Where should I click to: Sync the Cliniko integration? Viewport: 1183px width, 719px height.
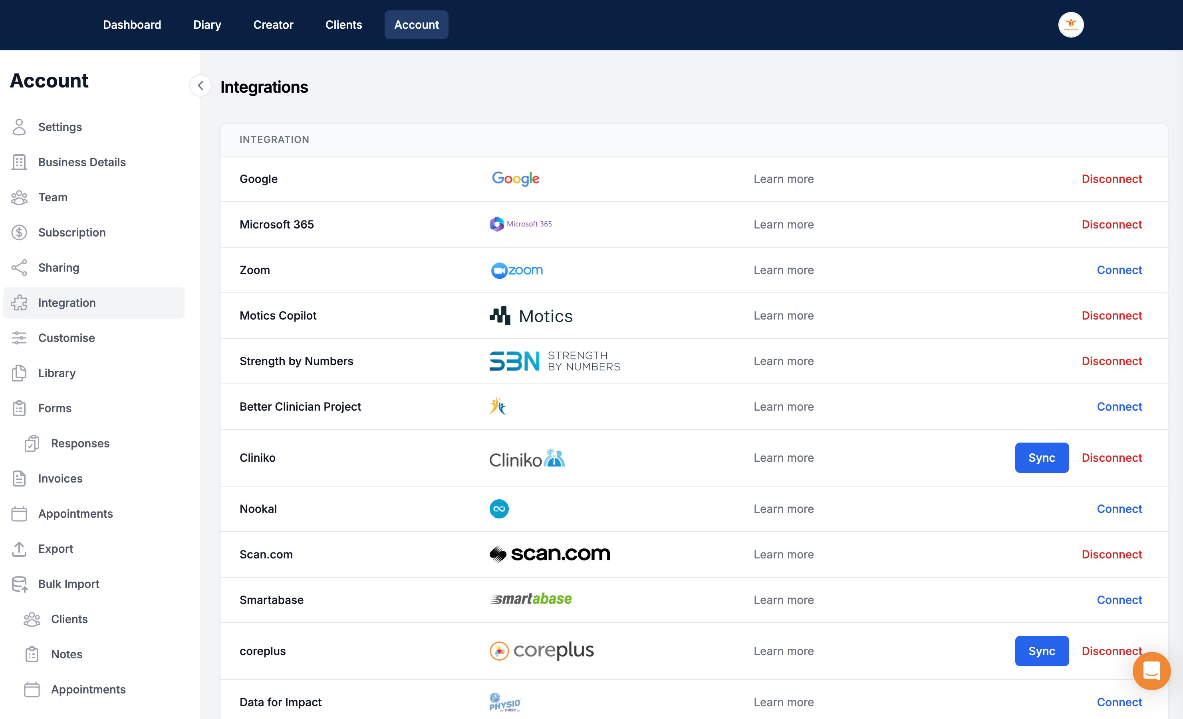coord(1042,458)
